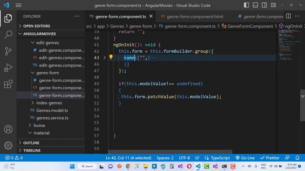Open the Run and Debug view
Viewport: 305px width, 171px height.
point(8,67)
